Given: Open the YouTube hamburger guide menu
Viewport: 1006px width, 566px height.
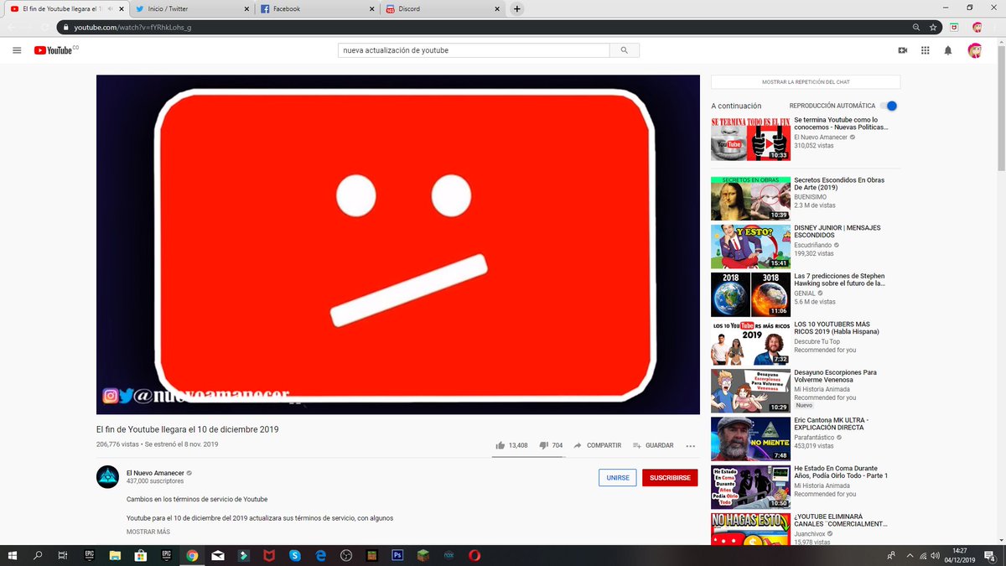Looking at the screenshot, I should pyautogui.click(x=17, y=50).
